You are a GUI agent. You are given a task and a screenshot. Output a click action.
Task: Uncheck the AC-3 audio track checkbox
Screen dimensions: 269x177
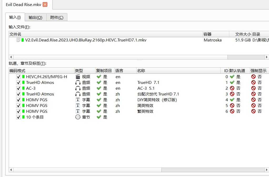[18, 88]
